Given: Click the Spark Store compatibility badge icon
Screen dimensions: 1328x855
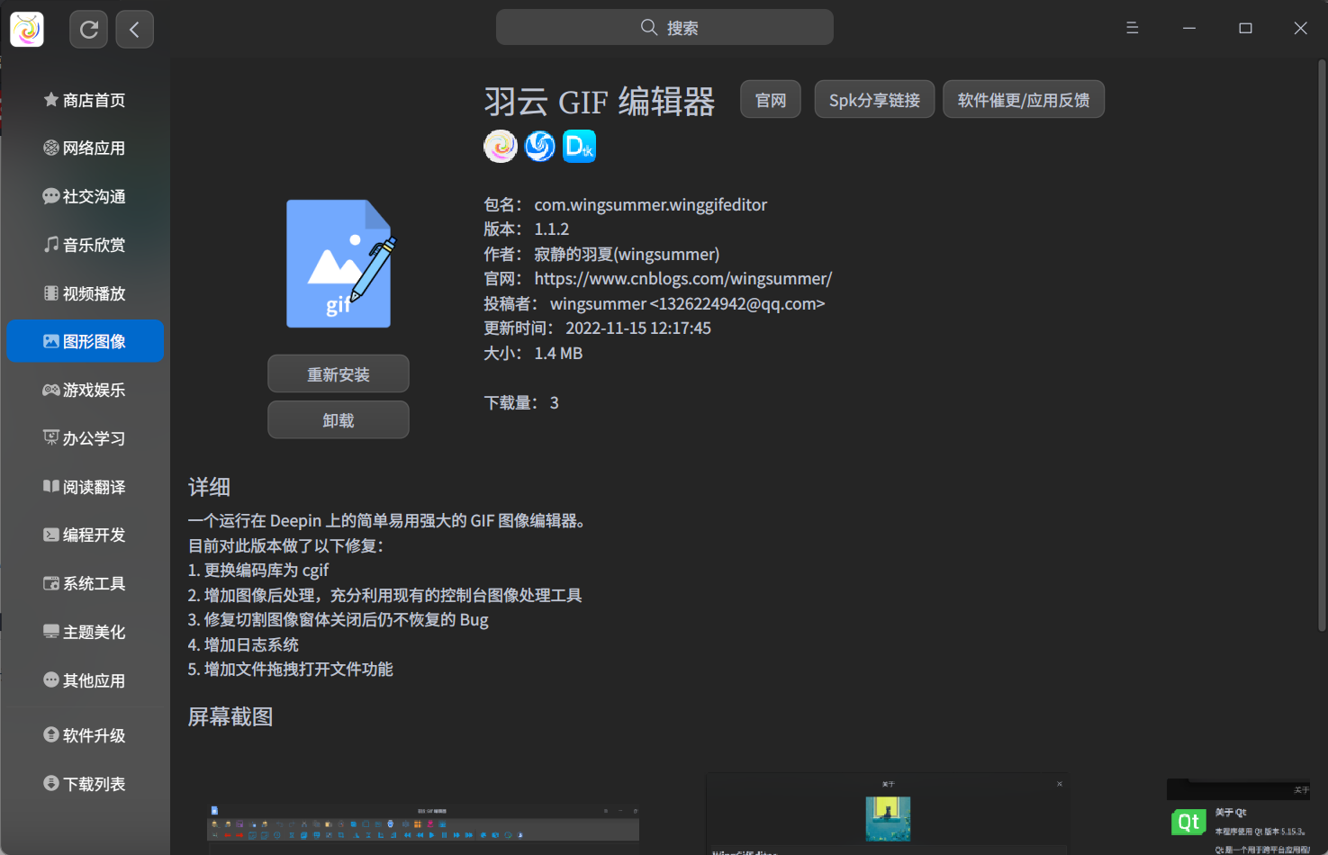Looking at the screenshot, I should (x=501, y=146).
